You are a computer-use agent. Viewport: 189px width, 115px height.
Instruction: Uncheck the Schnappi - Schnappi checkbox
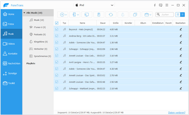[57, 49]
